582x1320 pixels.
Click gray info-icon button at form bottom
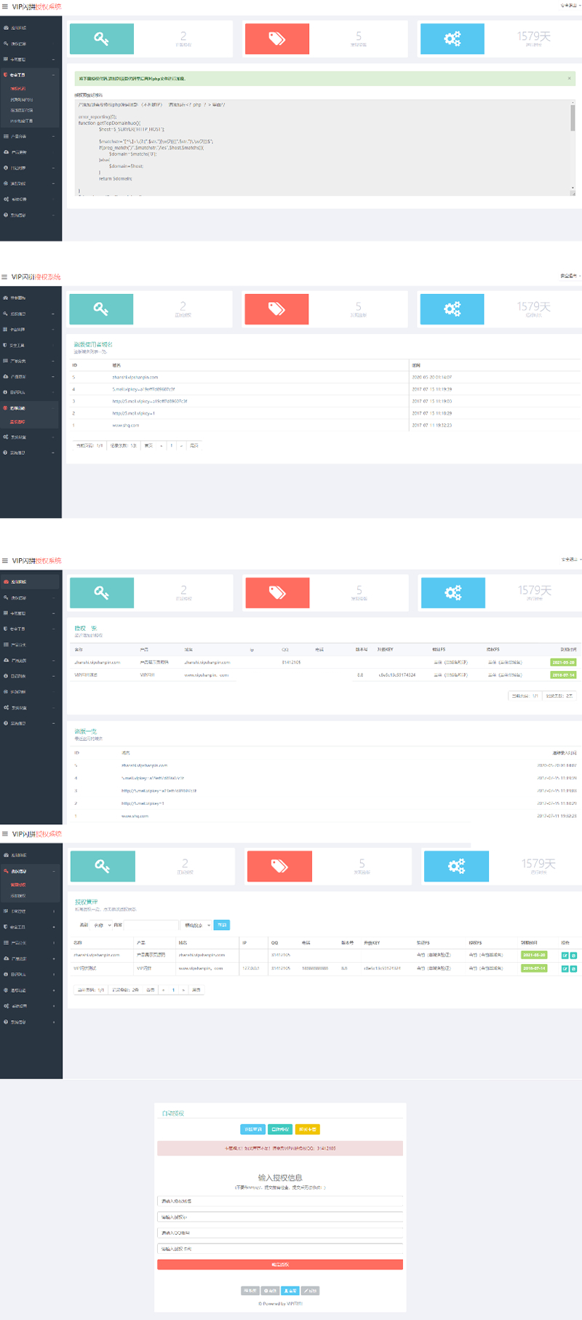270,1290
